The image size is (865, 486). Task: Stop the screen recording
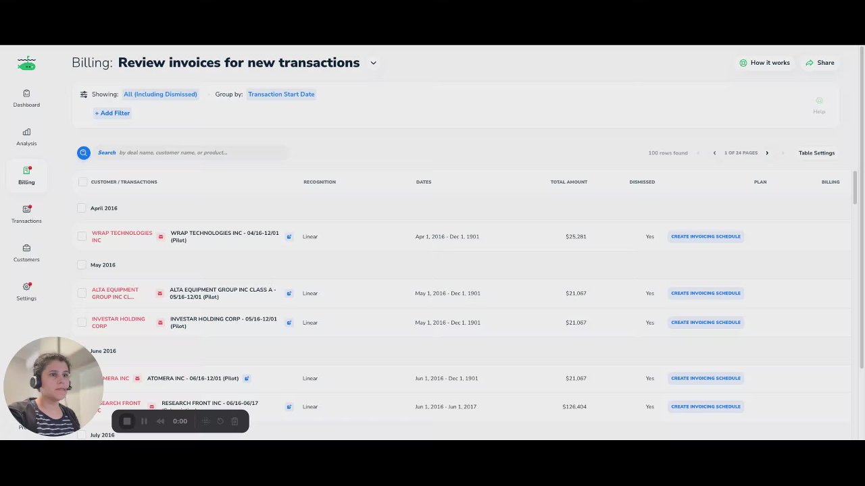tap(127, 421)
